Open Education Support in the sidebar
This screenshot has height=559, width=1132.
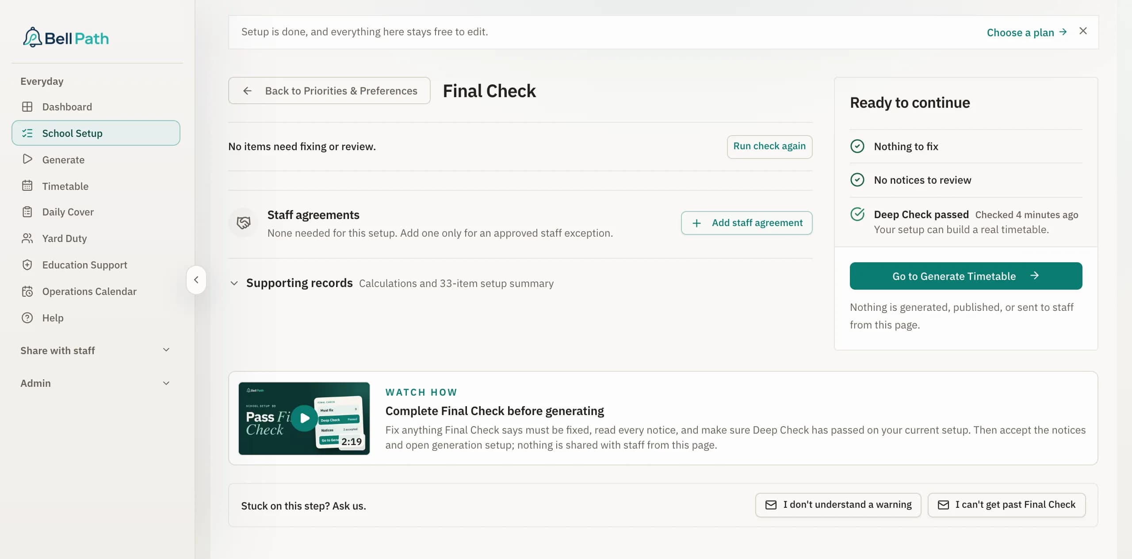(x=96, y=265)
